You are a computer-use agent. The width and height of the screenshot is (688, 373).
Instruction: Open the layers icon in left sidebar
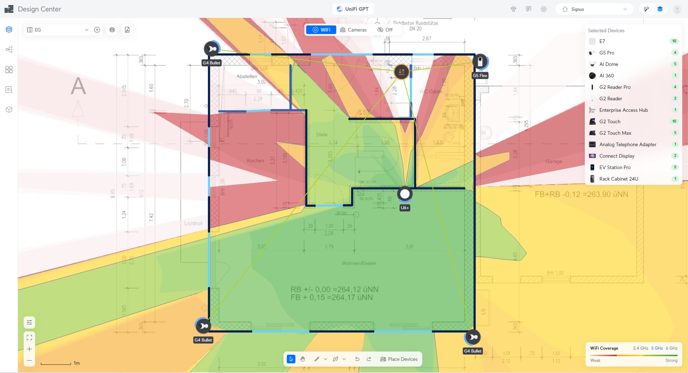[x=9, y=29]
